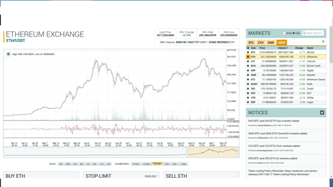The height and width of the screenshot is (187, 333).
Task: Select the USDT markets tab
Action: tap(281, 43)
